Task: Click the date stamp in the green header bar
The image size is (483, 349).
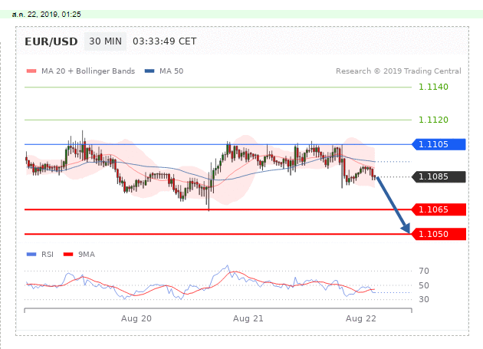Action: click(47, 15)
